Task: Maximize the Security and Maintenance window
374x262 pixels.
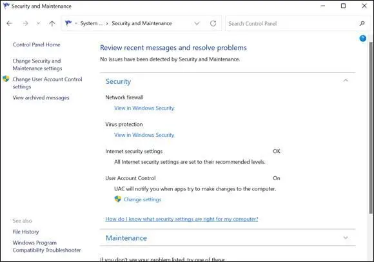Action: point(343,6)
